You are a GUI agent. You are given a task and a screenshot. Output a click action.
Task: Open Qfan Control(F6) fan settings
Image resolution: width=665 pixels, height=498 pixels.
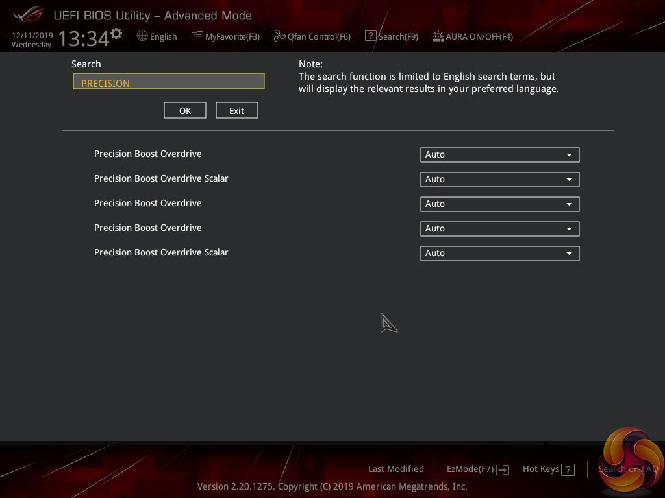tap(312, 36)
